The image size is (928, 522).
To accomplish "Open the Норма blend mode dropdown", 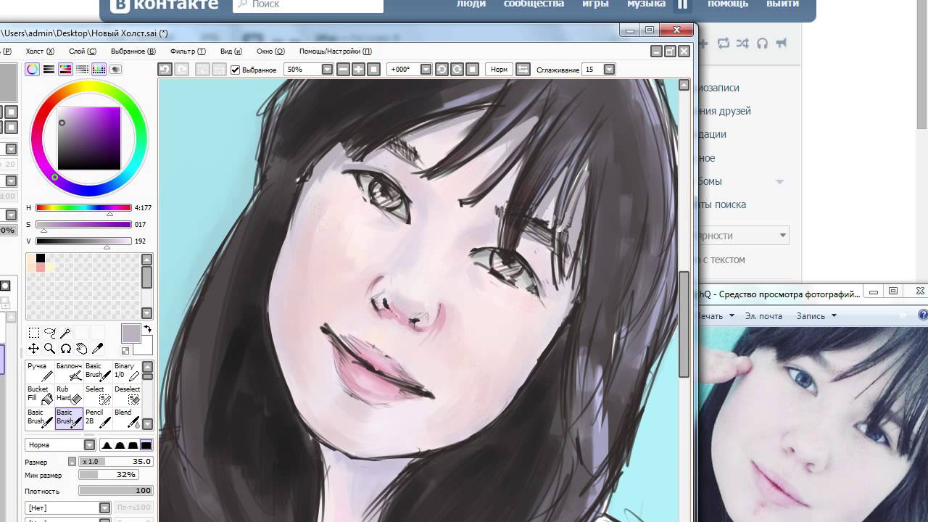I will tap(60, 445).
